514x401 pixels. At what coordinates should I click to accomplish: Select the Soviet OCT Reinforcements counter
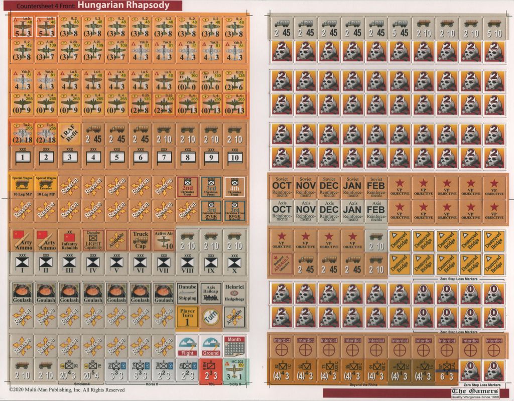[x=282, y=187]
